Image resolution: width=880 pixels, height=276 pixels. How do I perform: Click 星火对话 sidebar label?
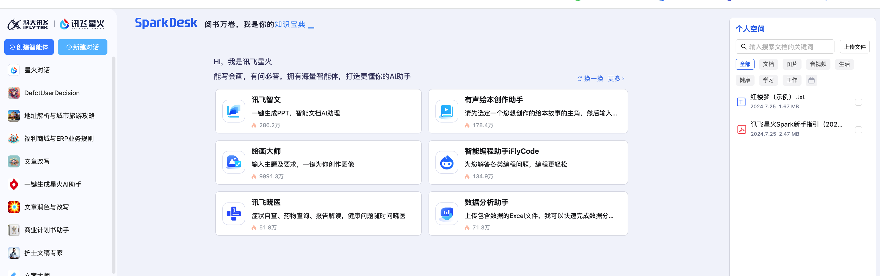(x=37, y=70)
